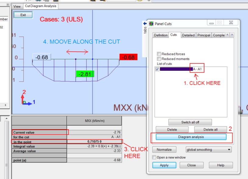This screenshot has width=248, height=179.
Task: Click the for the cut row label
Action: pos(39,137)
